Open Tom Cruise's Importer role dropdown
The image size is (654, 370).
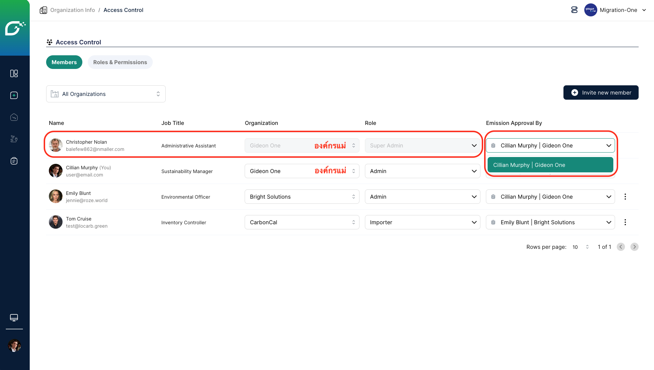tap(422, 222)
